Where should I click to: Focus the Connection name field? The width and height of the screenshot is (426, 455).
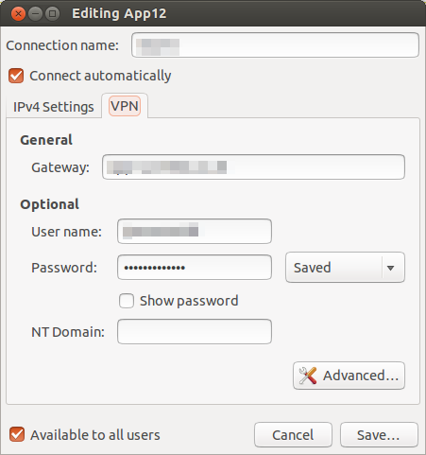click(x=275, y=45)
